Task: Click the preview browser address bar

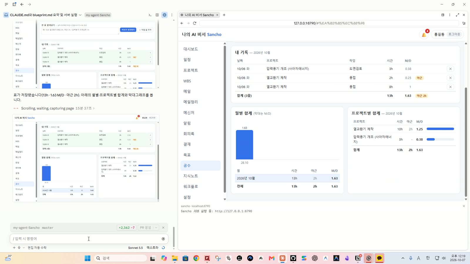Action: coord(329,23)
